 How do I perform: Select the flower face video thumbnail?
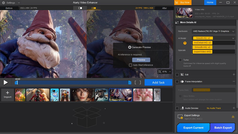(x=65, y=95)
